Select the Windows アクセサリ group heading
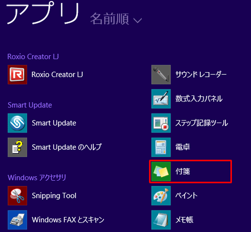 tap(37, 177)
